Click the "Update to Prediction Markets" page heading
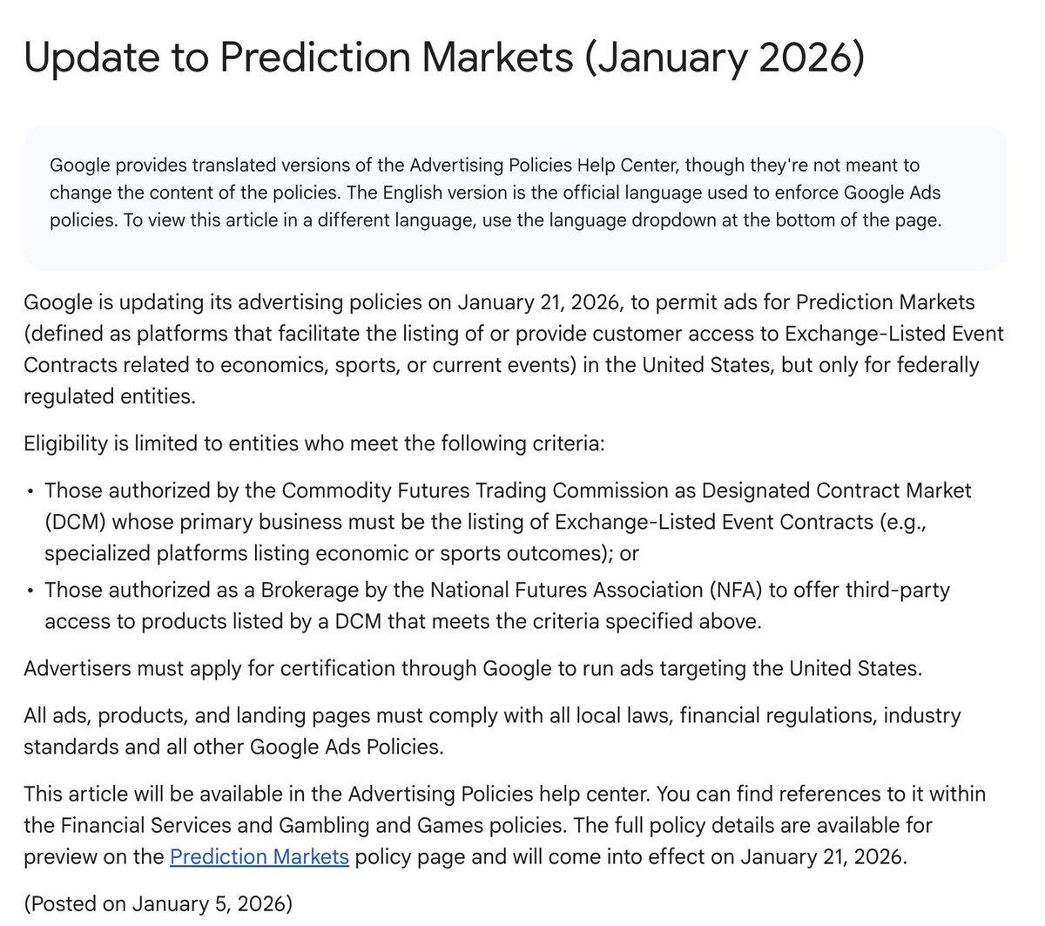The height and width of the screenshot is (926, 1045). (296, 57)
